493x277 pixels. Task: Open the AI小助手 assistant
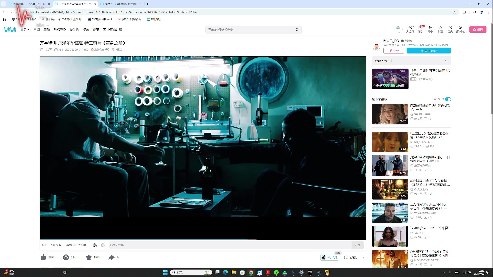pyautogui.click(x=330, y=257)
